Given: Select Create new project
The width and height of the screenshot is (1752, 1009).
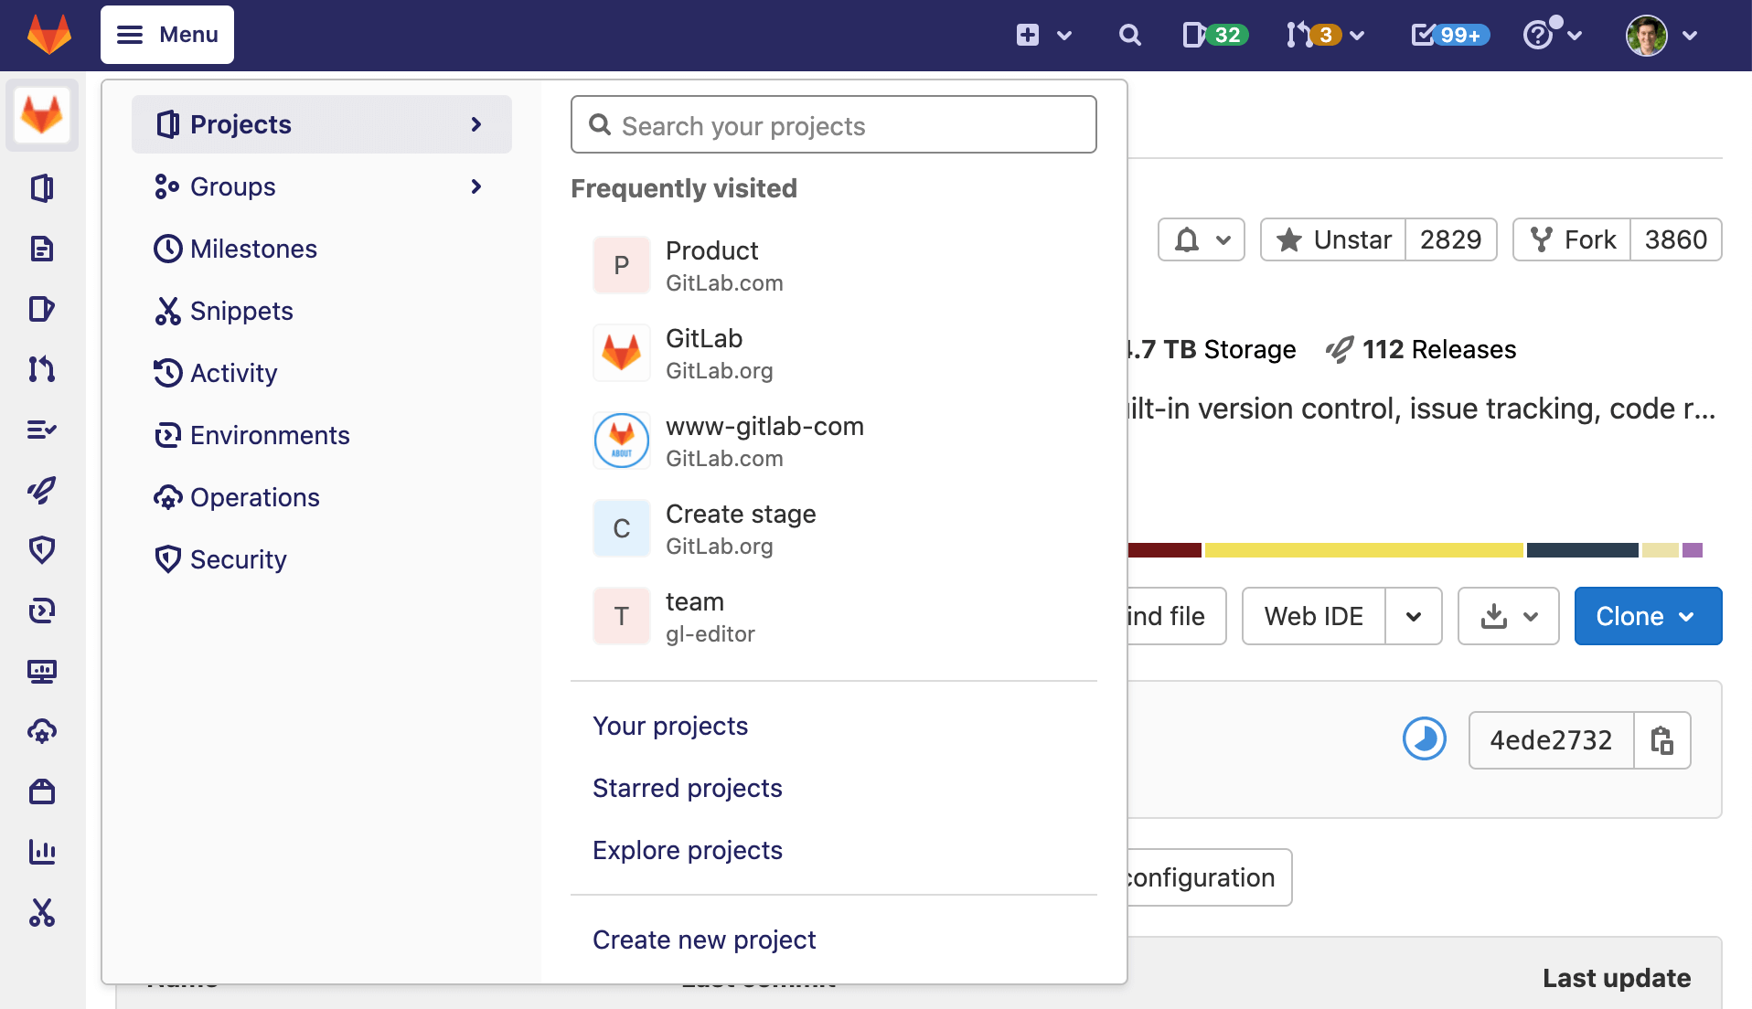Looking at the screenshot, I should tap(704, 939).
